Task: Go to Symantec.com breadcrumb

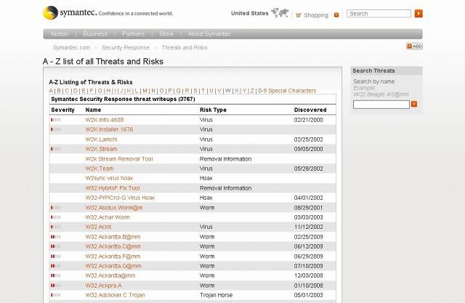Action: (71, 47)
